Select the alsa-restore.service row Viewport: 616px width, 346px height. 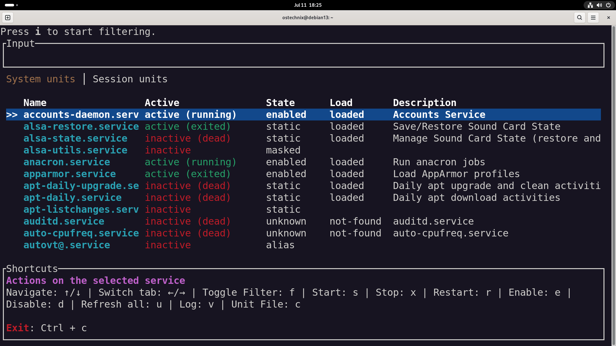tap(81, 126)
